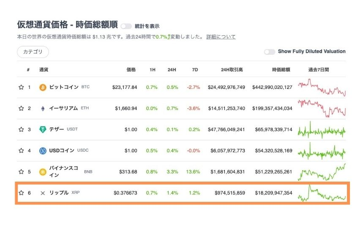Click the yellow BNB logo icon
The width and height of the screenshot is (355, 236).
pyautogui.click(x=43, y=172)
